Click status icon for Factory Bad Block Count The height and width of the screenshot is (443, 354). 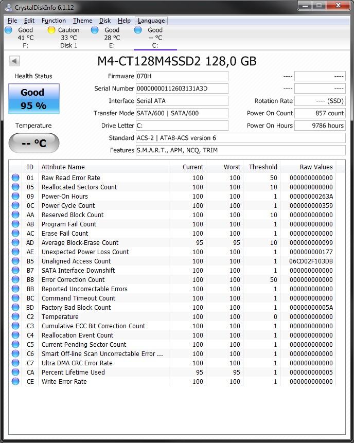pos(15,307)
